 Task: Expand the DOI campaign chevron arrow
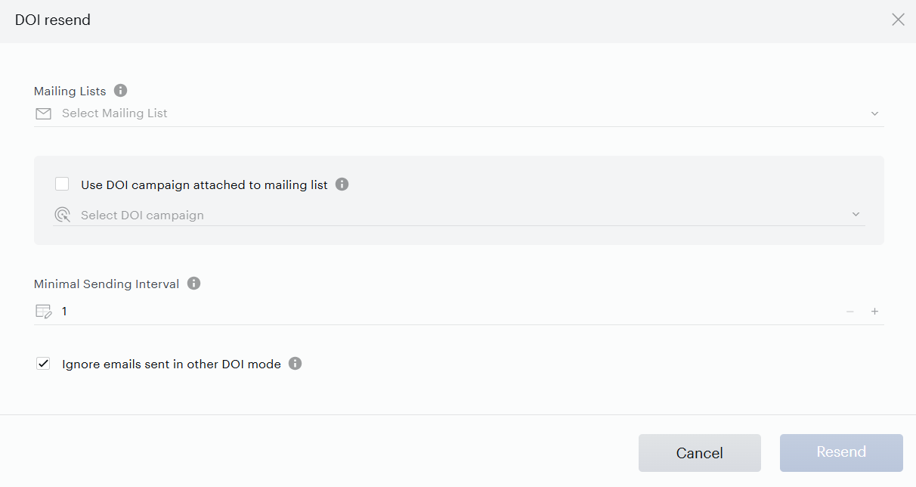point(856,215)
